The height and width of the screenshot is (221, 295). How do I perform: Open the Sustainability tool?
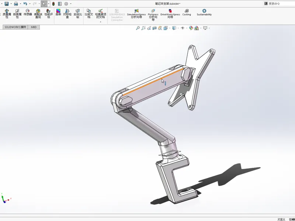(204, 13)
